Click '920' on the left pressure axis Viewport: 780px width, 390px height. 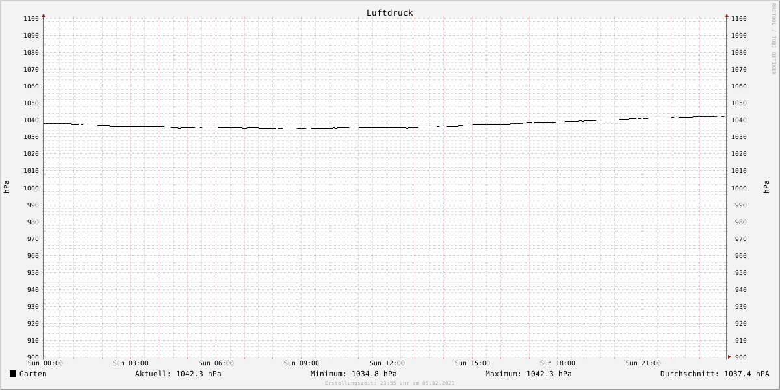tap(33, 324)
